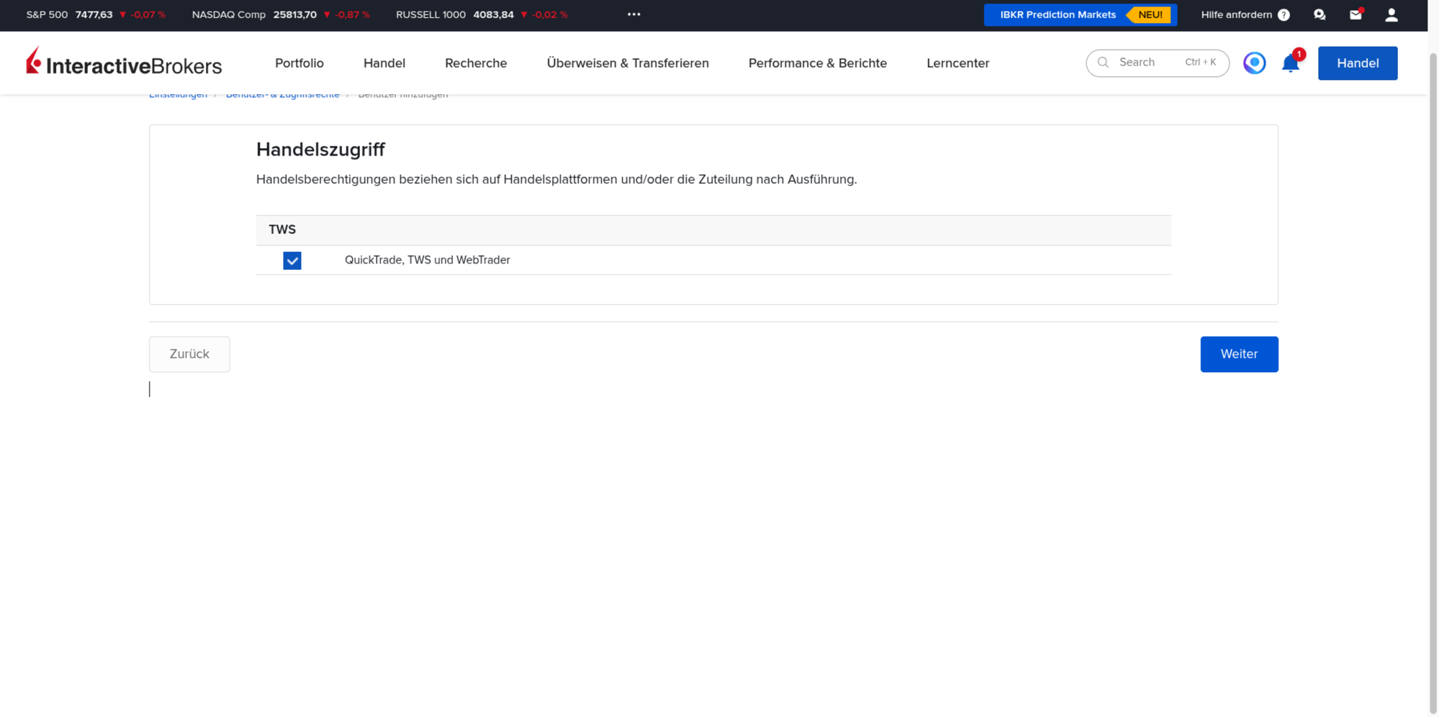The image size is (1439, 717).
Task: Open the blue circle assistant icon
Action: 1254,63
